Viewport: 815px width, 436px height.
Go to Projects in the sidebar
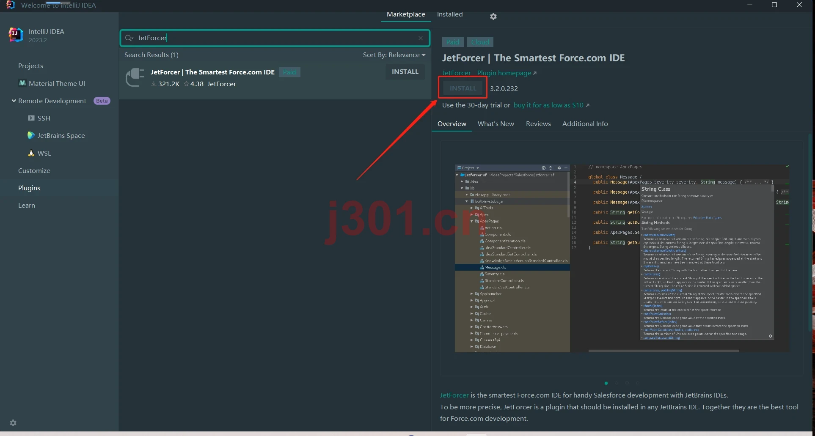pos(30,66)
